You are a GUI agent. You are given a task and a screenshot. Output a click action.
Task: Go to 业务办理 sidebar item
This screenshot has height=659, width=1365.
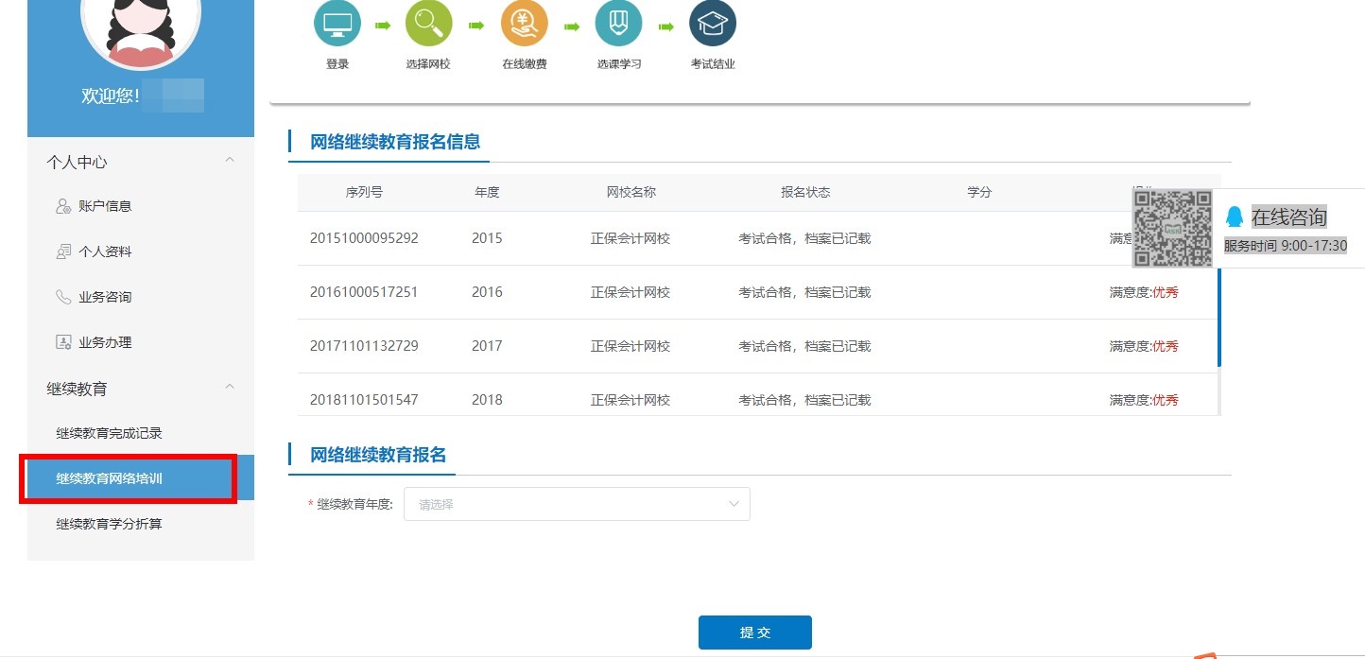(104, 342)
